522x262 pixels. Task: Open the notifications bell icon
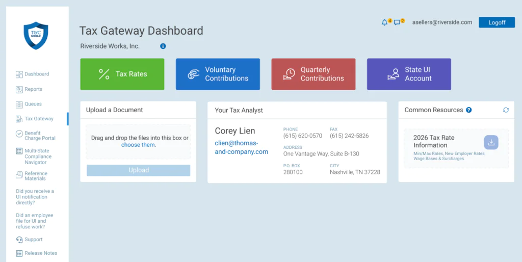(x=384, y=22)
